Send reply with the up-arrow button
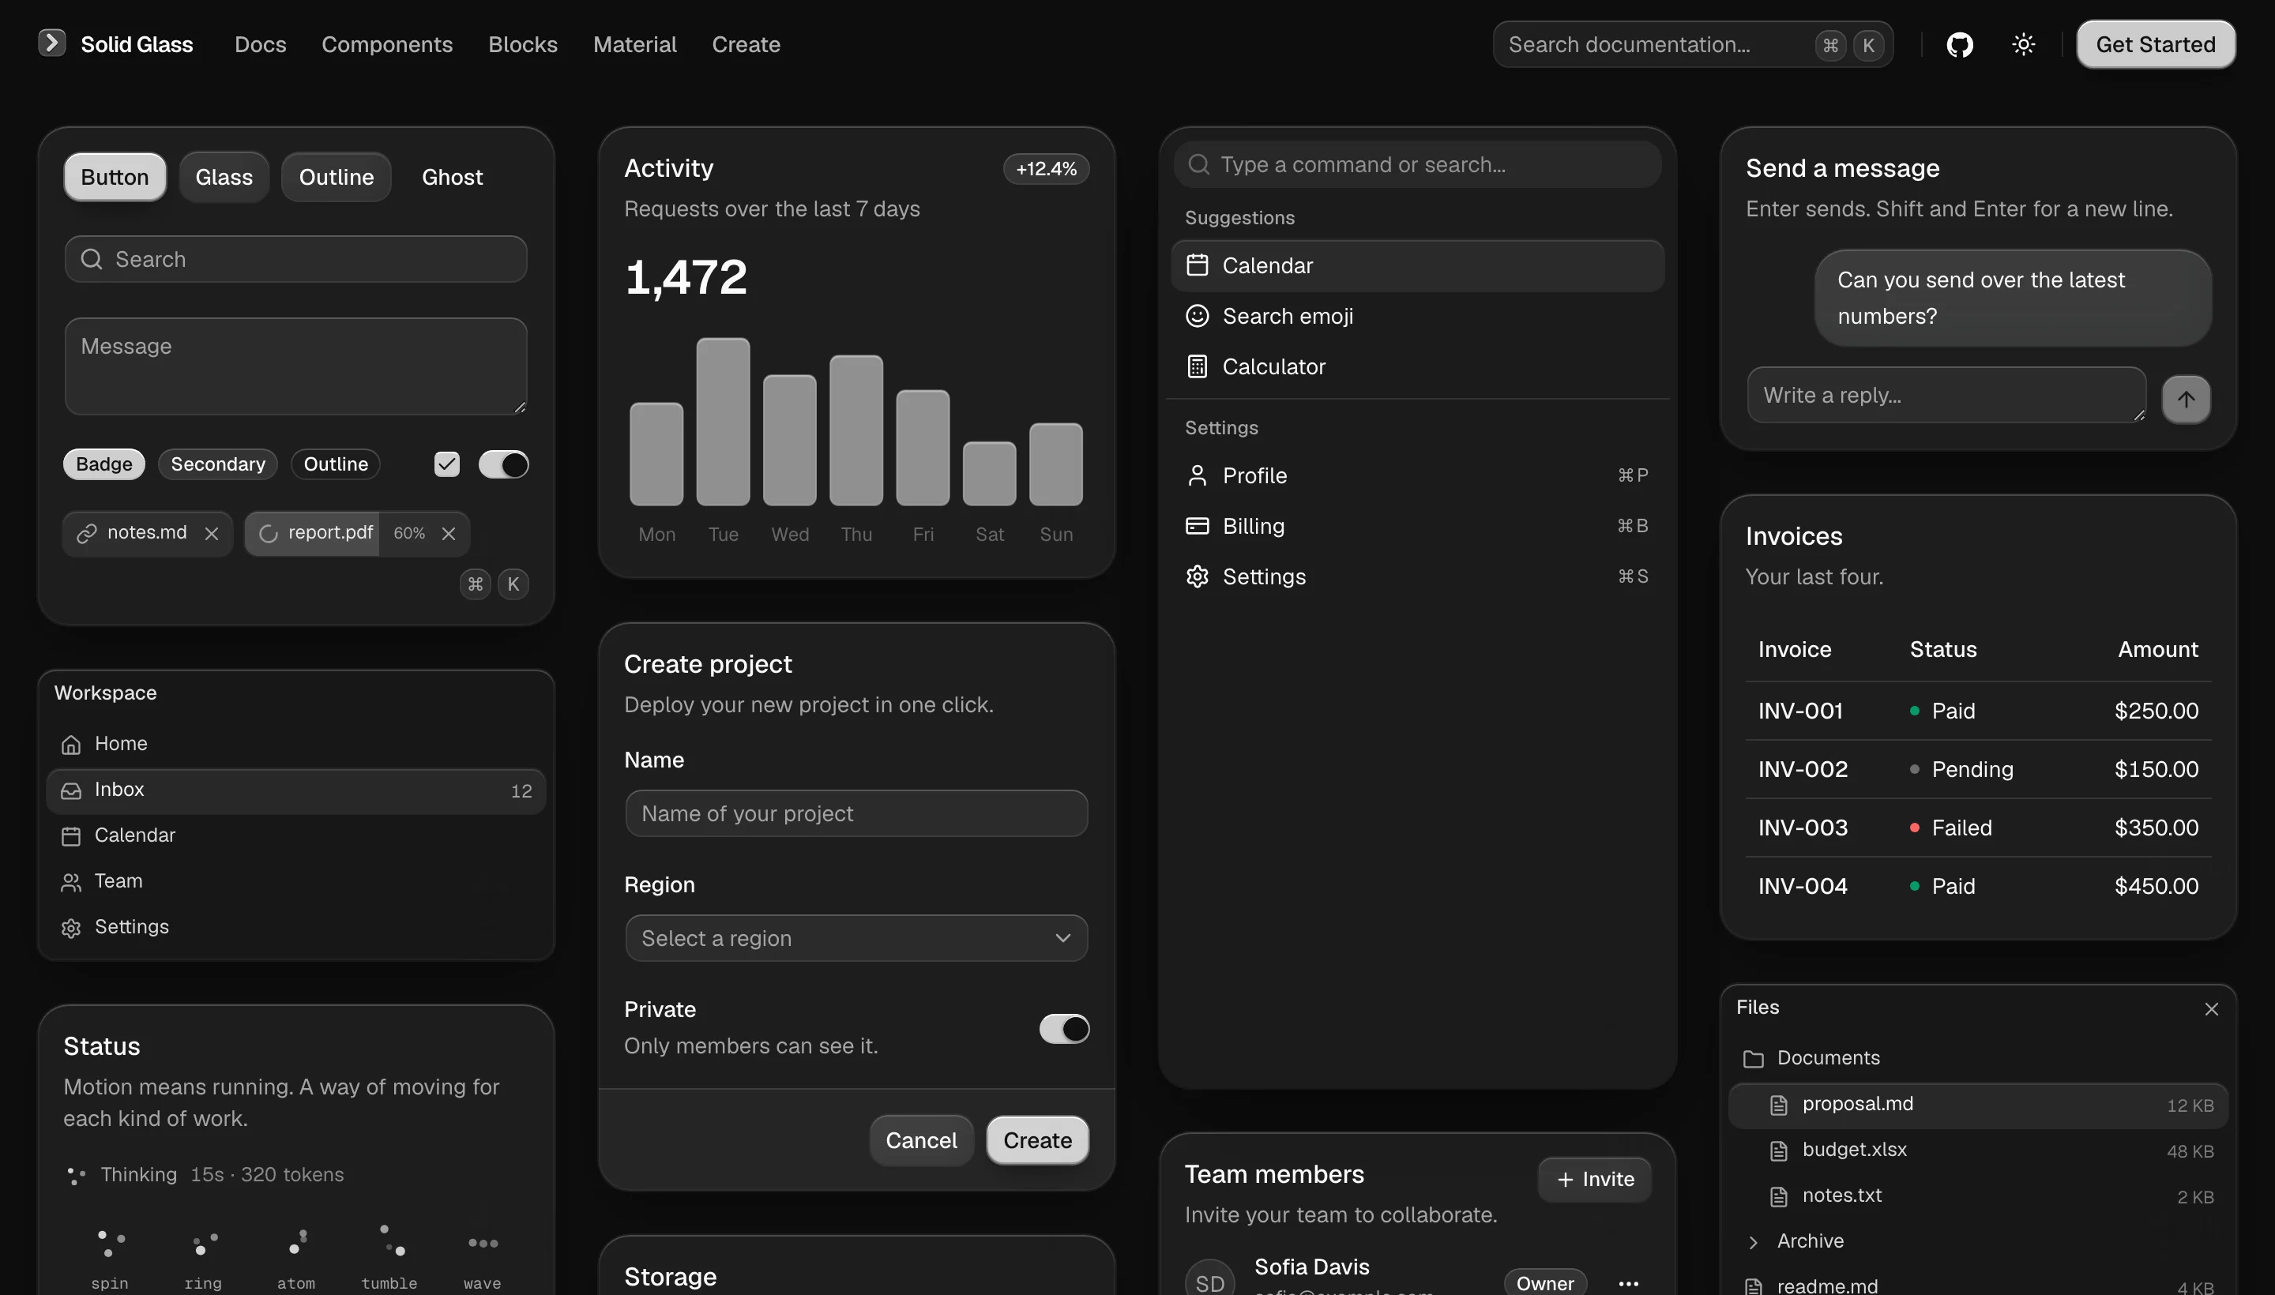The width and height of the screenshot is (2275, 1295). click(x=2186, y=400)
